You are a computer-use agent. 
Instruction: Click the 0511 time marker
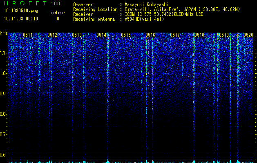click(28, 35)
